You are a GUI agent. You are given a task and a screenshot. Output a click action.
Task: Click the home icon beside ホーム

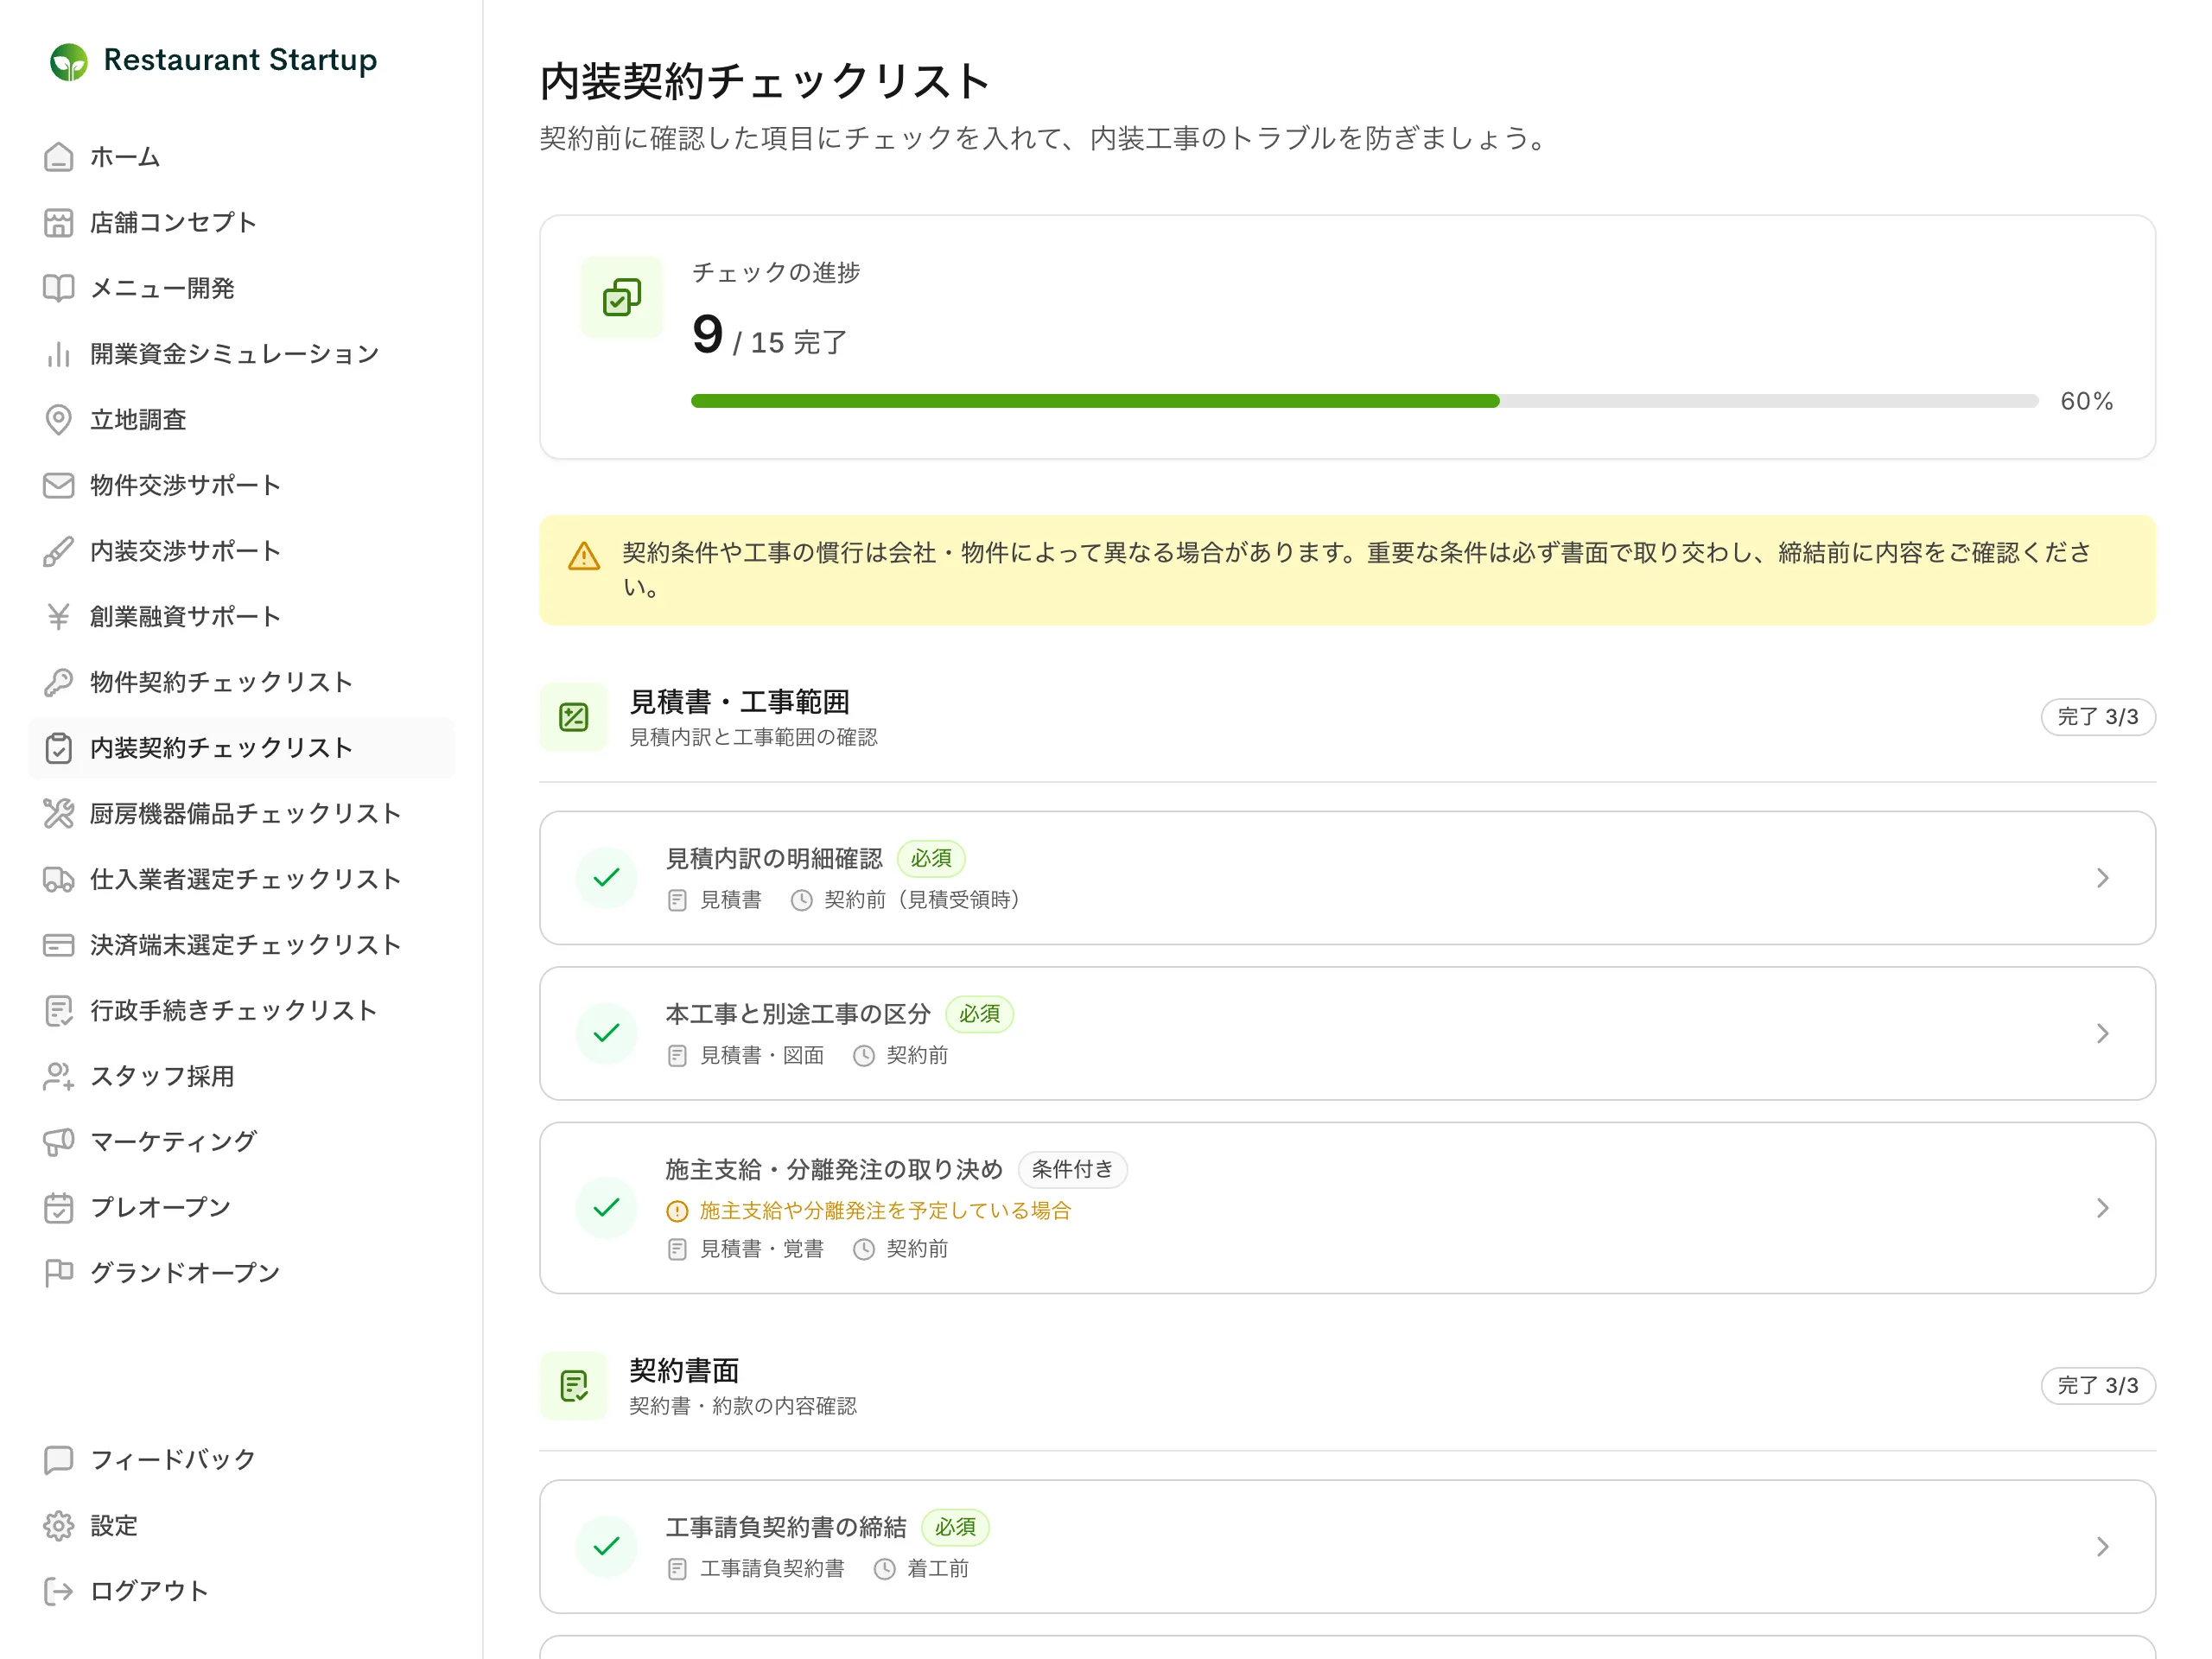click(x=59, y=157)
